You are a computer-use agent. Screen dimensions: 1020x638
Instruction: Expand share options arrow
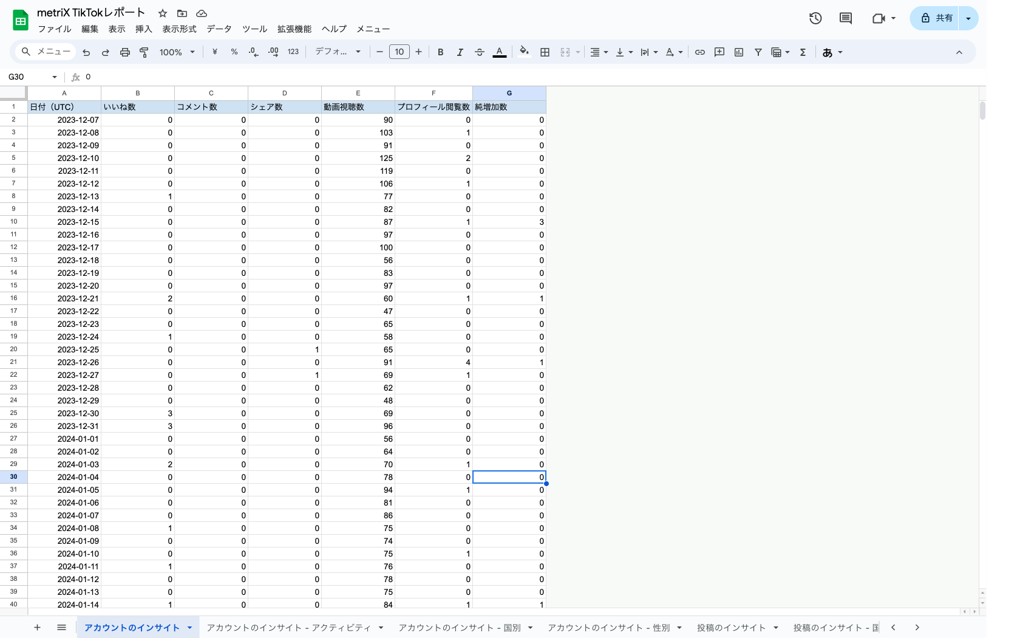tap(968, 18)
